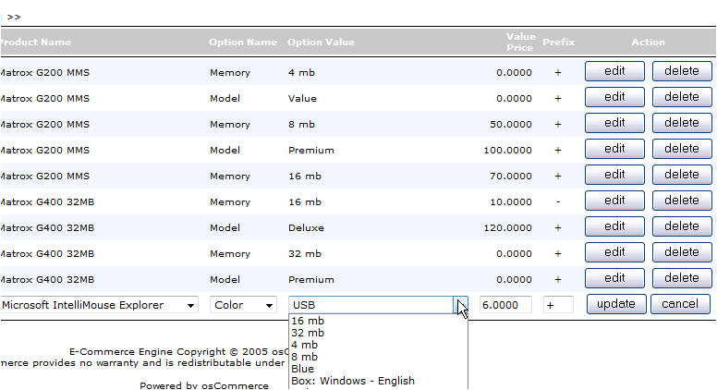Collapse the USB option value dropdown

(x=460, y=305)
